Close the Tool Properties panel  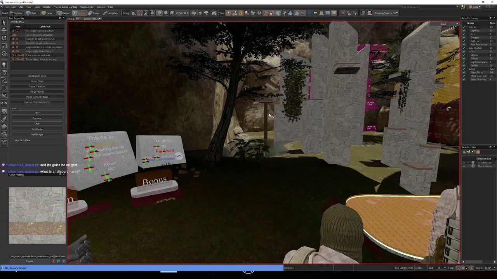(64, 18)
